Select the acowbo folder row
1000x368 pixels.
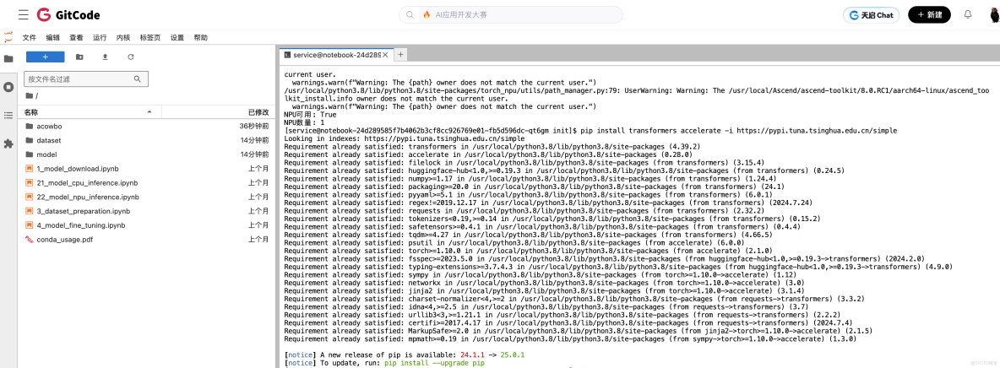147,127
